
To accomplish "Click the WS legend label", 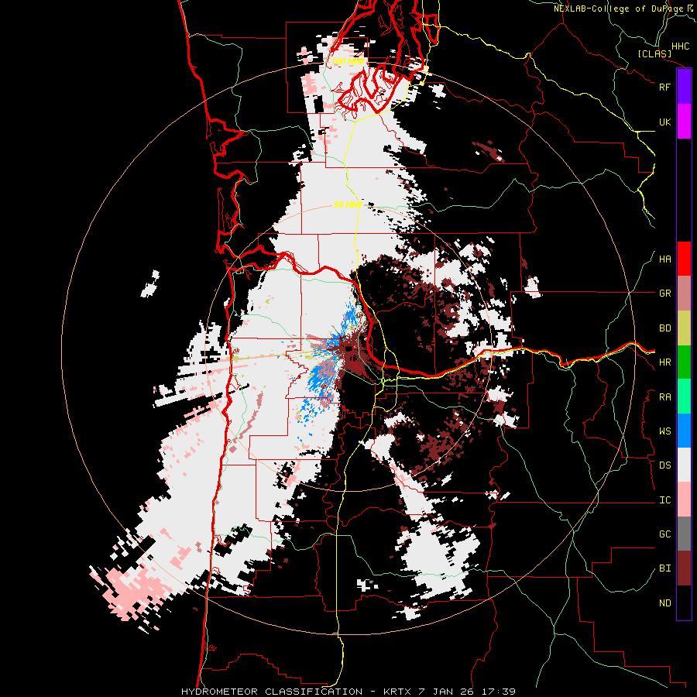I will tap(664, 431).
